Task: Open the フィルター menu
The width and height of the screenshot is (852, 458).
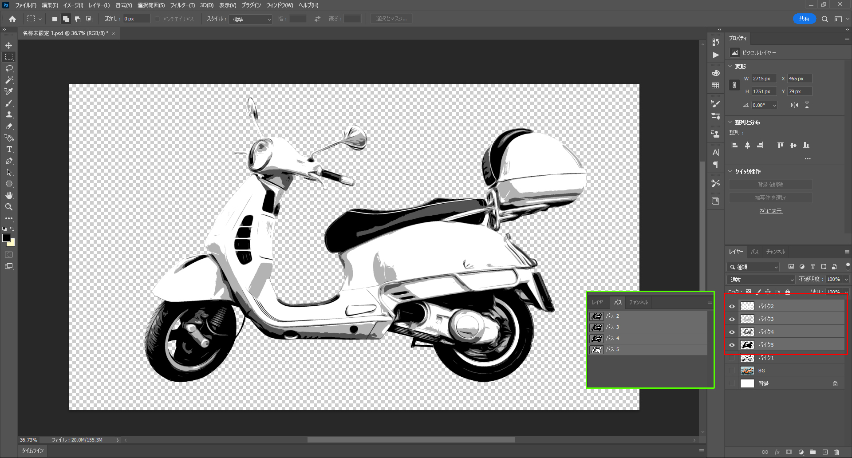Action: (x=182, y=5)
